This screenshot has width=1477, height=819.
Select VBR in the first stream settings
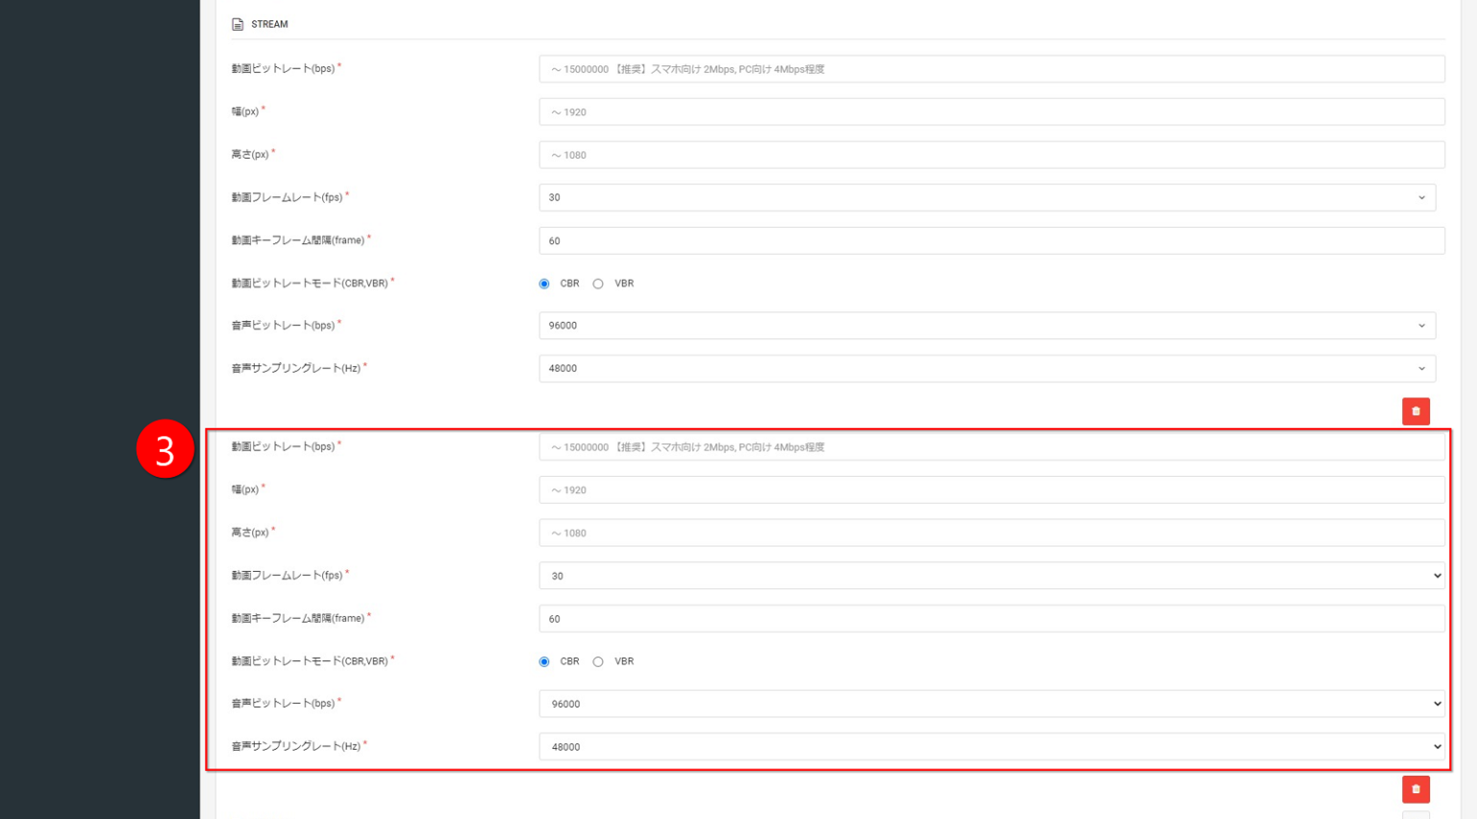[598, 284]
